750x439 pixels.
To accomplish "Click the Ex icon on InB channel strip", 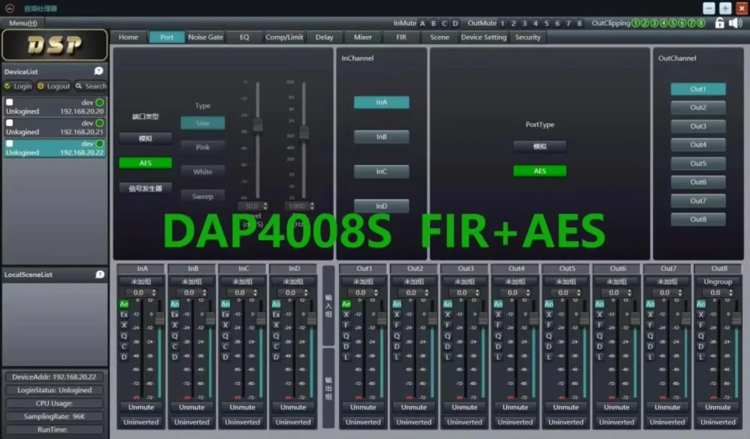I will [174, 314].
